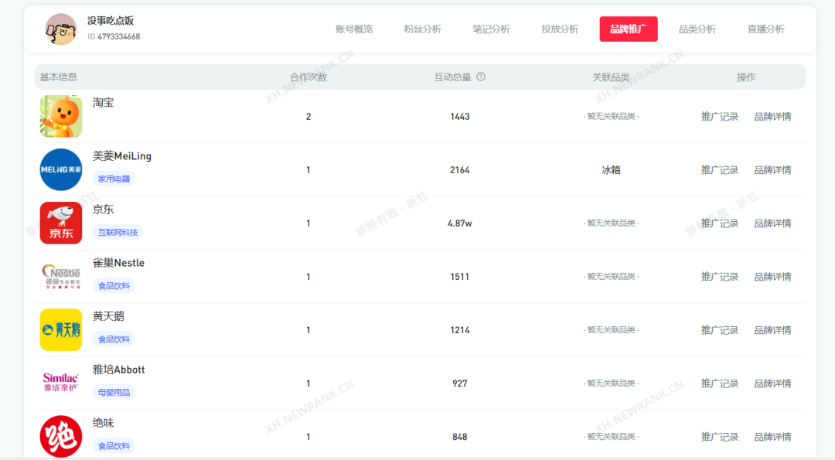Open 推广记录 for 雀巢Nestle
Image resolution: width=835 pixels, height=460 pixels.
click(720, 277)
